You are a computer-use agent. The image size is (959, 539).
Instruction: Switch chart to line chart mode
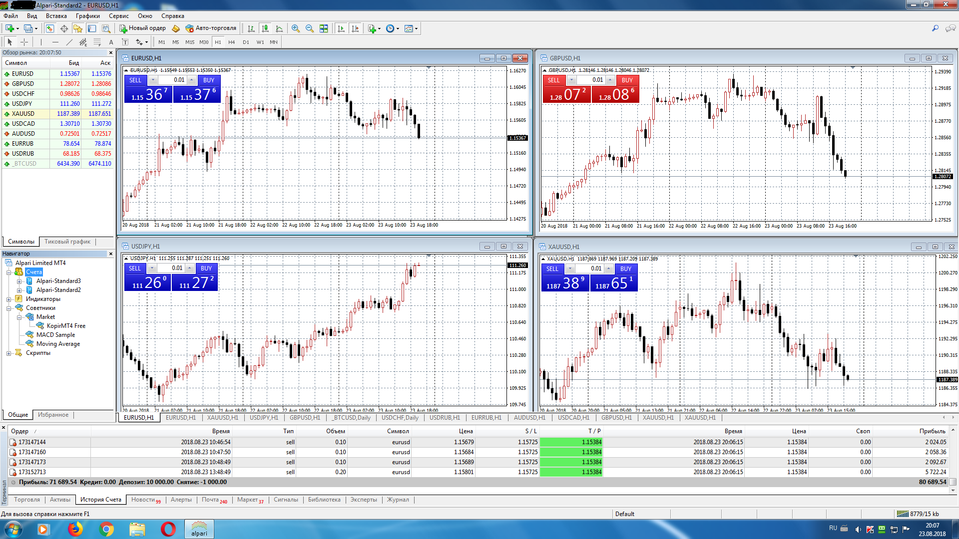pyautogui.click(x=279, y=28)
